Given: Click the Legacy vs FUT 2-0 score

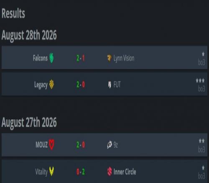Looking at the screenshot, I should point(81,84).
